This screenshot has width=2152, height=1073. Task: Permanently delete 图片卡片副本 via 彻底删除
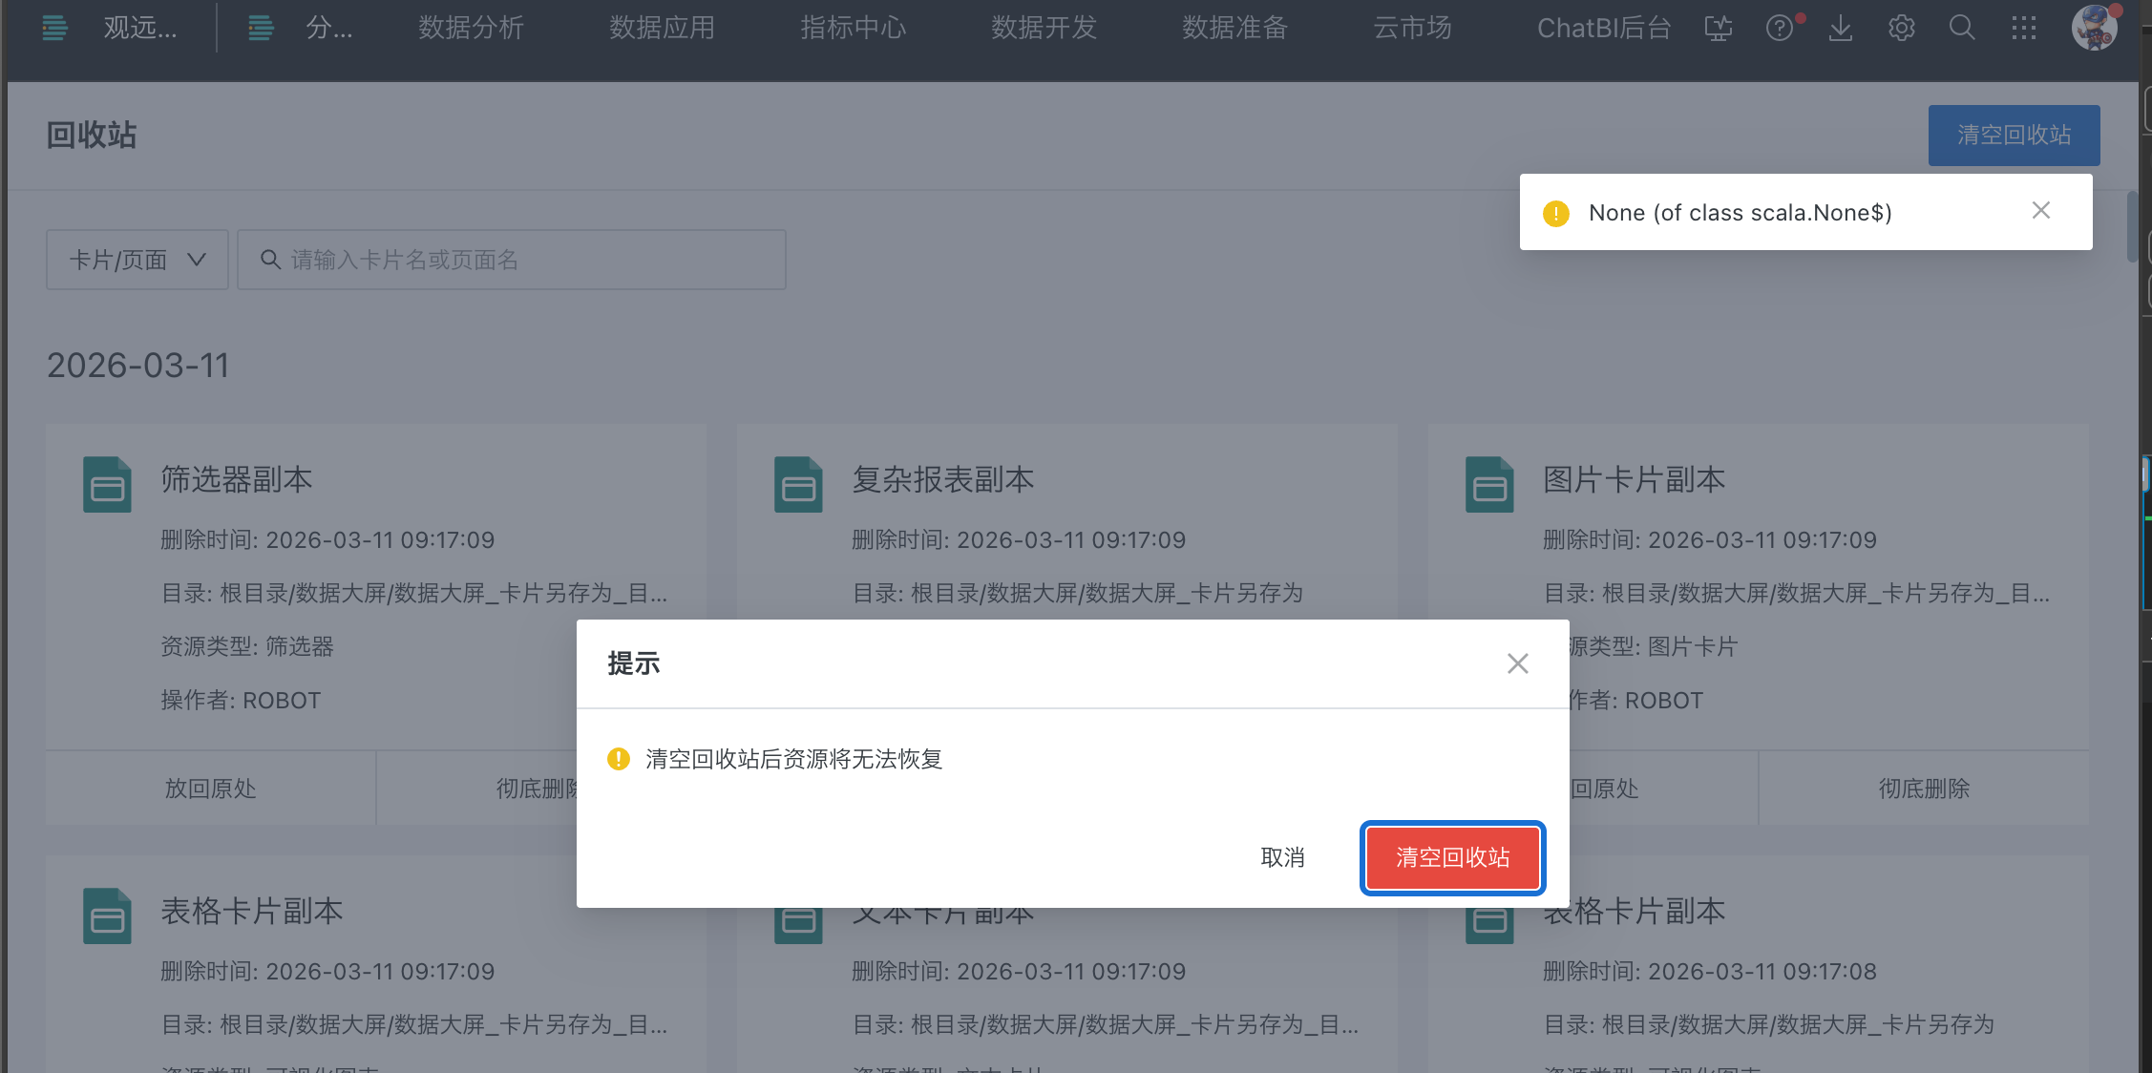click(1922, 788)
